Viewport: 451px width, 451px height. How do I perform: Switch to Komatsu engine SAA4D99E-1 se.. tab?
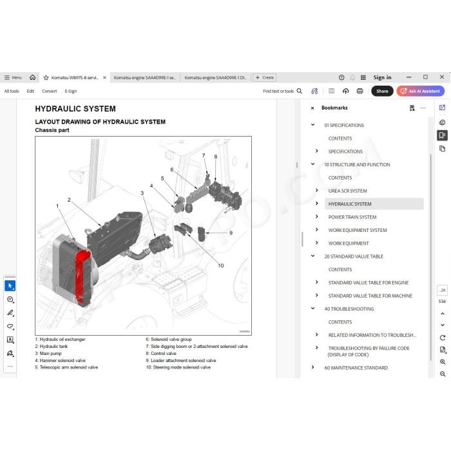[144, 78]
